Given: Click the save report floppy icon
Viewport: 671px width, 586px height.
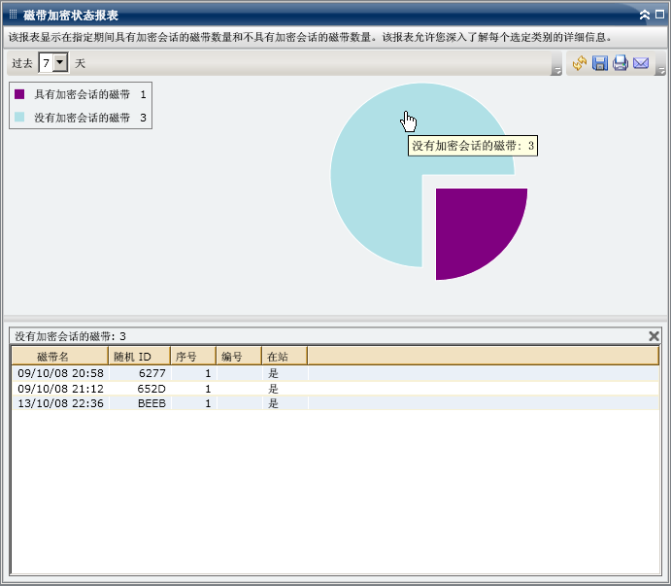Looking at the screenshot, I should point(600,63).
